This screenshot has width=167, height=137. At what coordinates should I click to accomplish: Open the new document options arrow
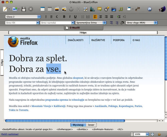pos(9,9)
